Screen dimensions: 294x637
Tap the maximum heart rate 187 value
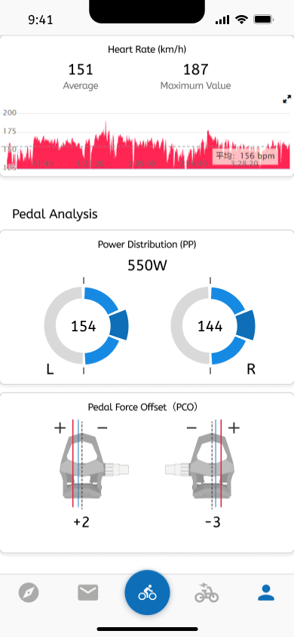click(195, 69)
